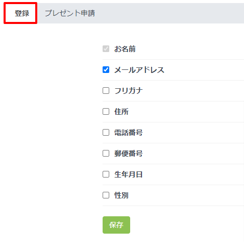244x252 pixels.
Task: Click the フリガナ label text
Action: pos(129,91)
